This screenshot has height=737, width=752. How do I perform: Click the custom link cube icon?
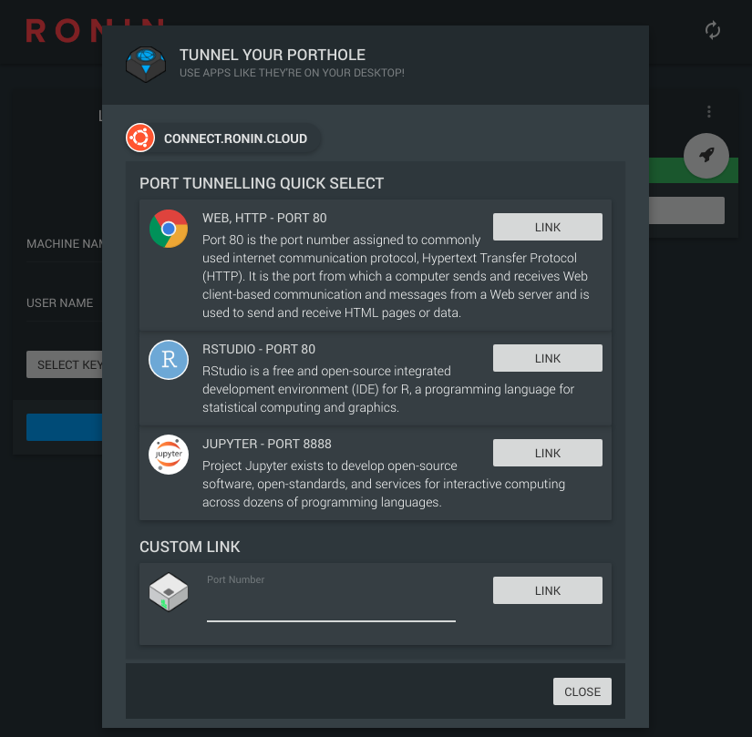click(169, 592)
